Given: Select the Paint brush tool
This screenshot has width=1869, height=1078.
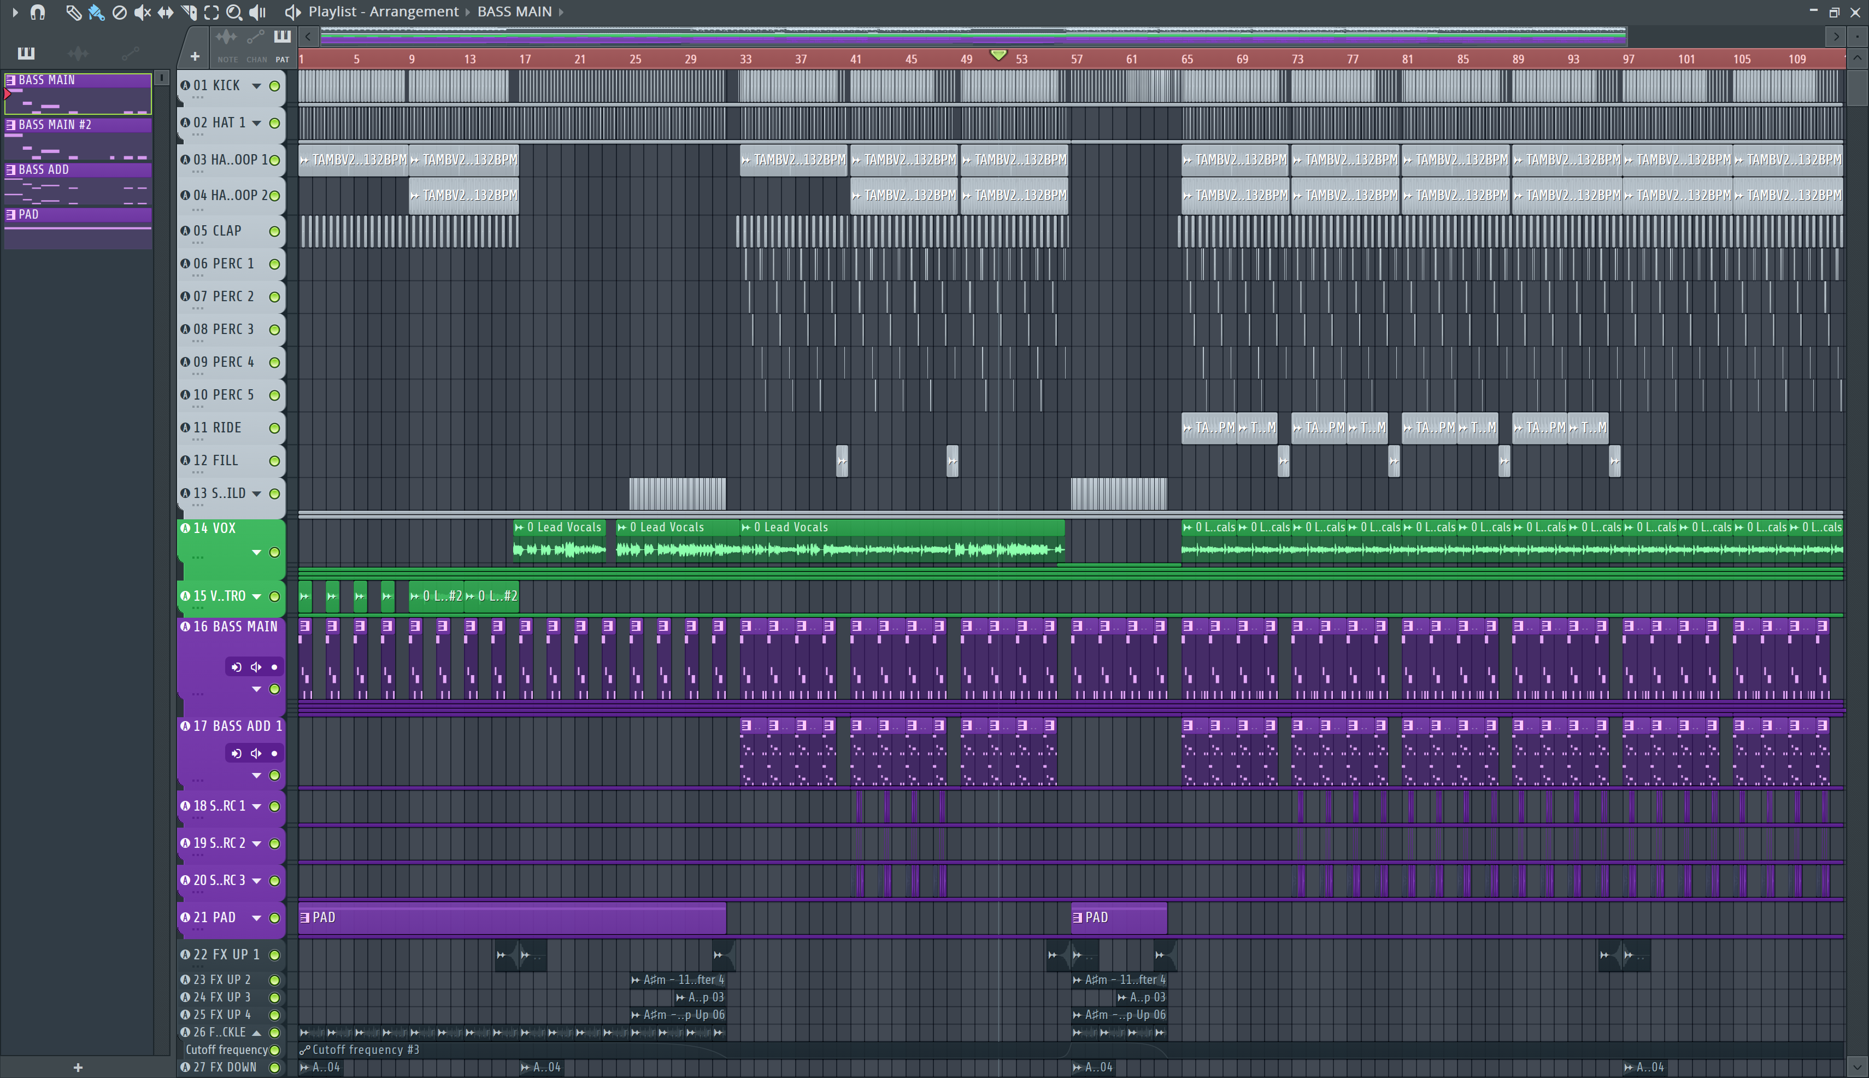Looking at the screenshot, I should (96, 12).
